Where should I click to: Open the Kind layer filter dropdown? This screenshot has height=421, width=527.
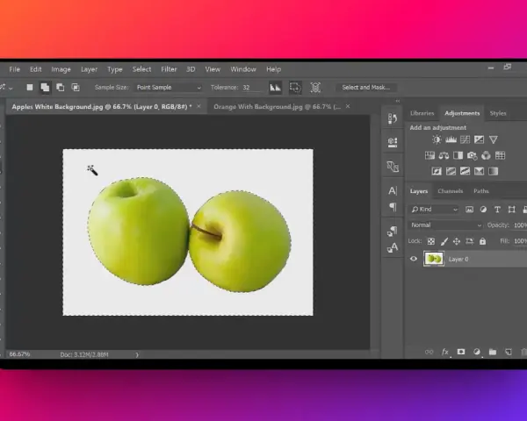click(434, 210)
